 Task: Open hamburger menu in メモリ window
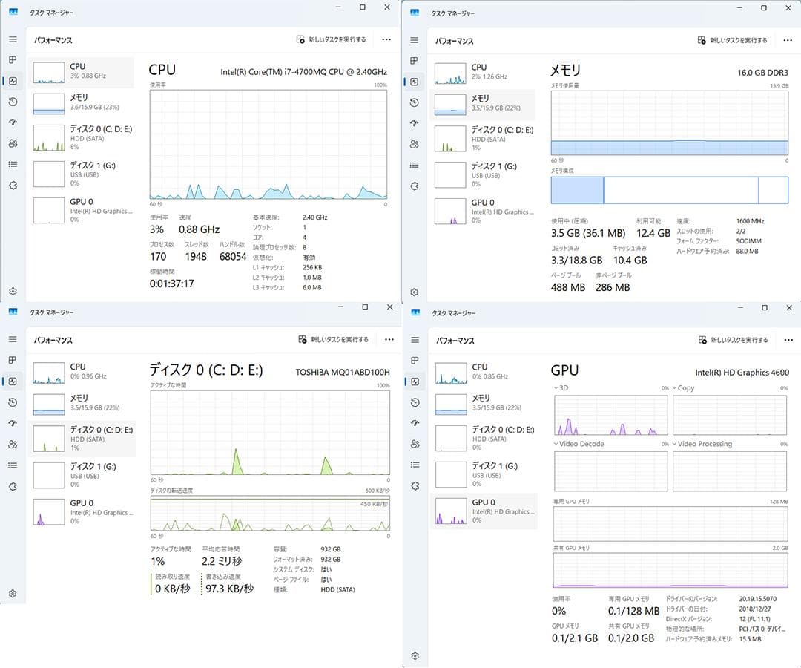(x=415, y=40)
